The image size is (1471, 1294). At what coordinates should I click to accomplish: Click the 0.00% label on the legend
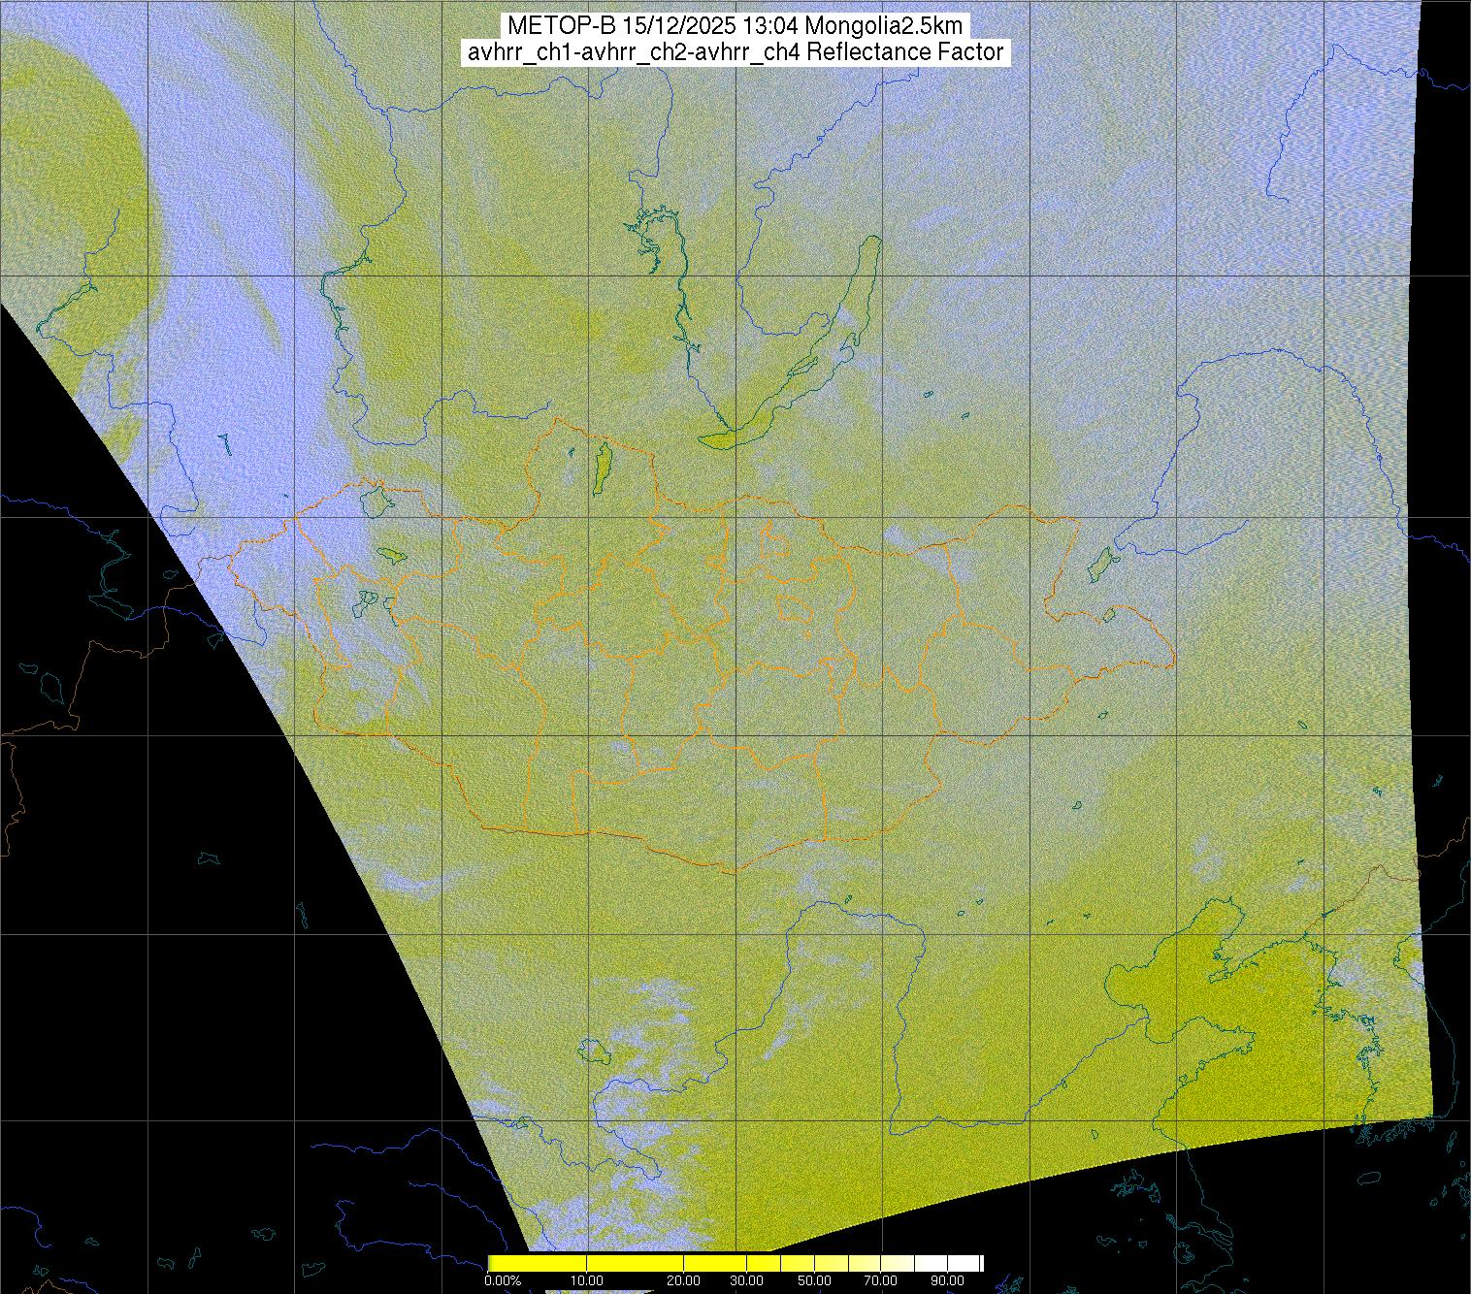[503, 1281]
